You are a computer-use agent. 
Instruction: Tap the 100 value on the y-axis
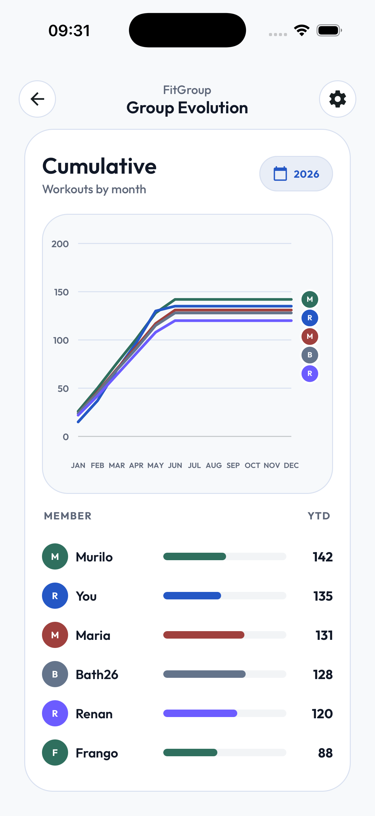tap(61, 340)
